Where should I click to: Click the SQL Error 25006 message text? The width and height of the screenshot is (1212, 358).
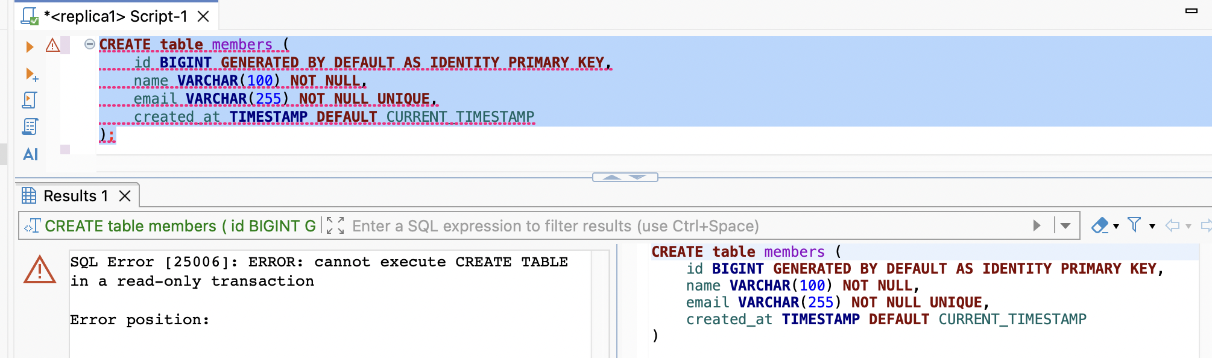319,271
